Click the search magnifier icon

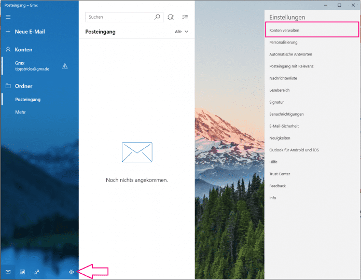(x=158, y=17)
